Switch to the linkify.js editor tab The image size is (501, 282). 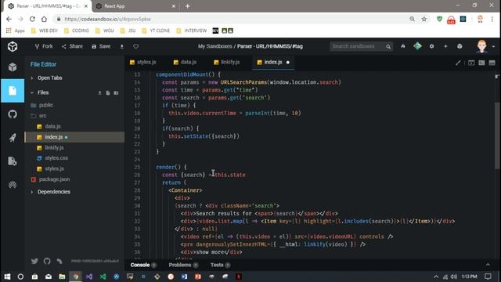(227, 62)
